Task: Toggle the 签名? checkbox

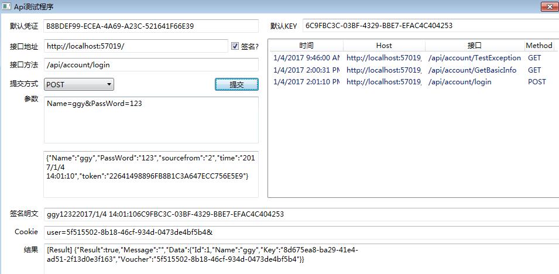Action: [235, 46]
